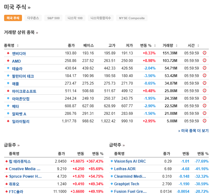Click the clock icon in the 일라이릴리 row
Viewport: 211px width, 195px height.
click(204, 120)
